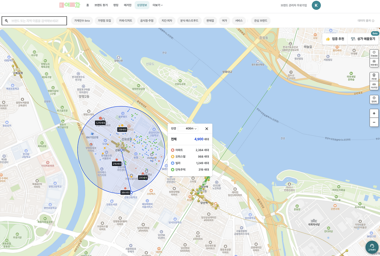380x256 pixels.
Task: Zoom out with the minus button
Action: tap(374, 122)
